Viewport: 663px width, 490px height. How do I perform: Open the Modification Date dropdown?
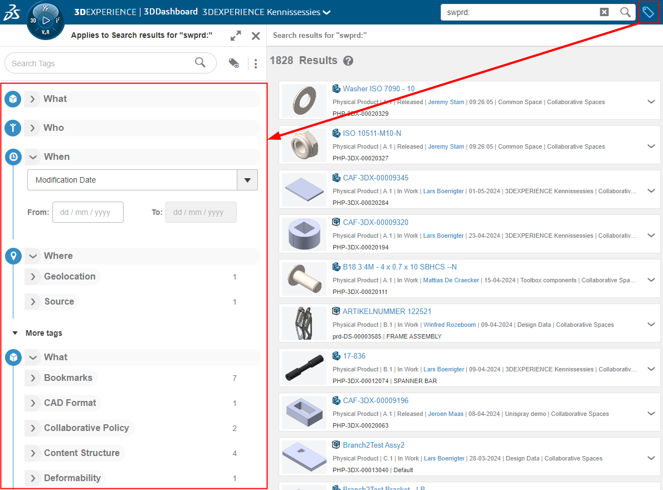(x=247, y=180)
